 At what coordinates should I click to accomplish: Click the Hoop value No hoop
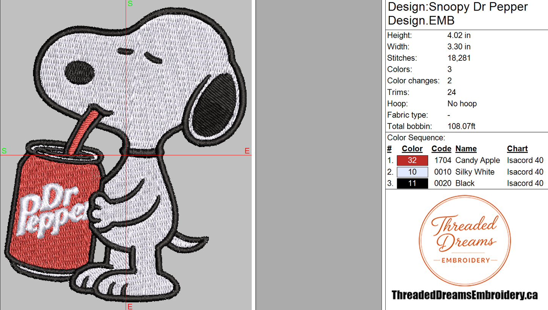coord(462,104)
